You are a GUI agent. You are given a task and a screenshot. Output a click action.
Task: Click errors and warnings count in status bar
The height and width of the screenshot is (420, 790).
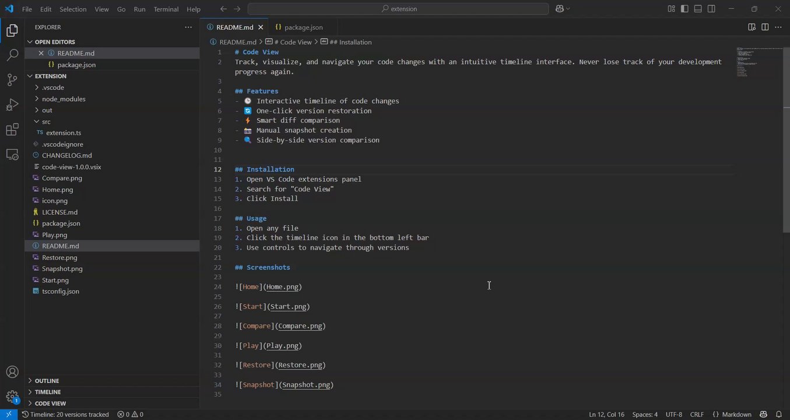[130, 414]
